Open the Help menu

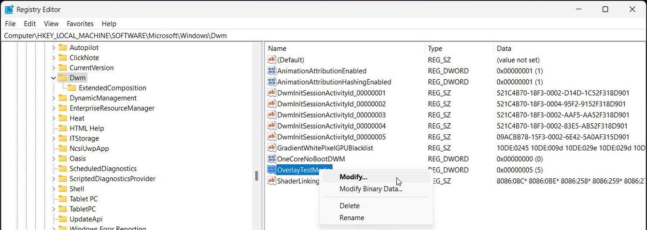pyautogui.click(x=109, y=24)
